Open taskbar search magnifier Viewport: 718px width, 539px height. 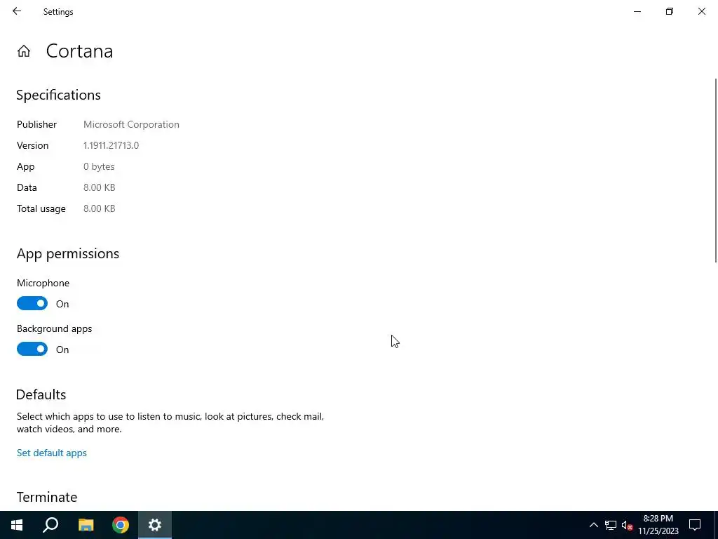(x=50, y=525)
